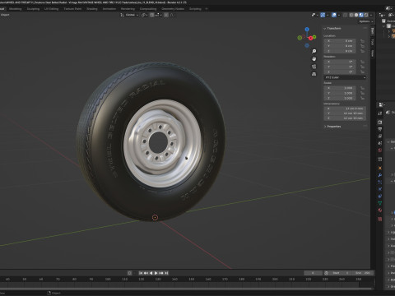
Task: Click the pan hand icon in viewport
Action: coord(314,59)
